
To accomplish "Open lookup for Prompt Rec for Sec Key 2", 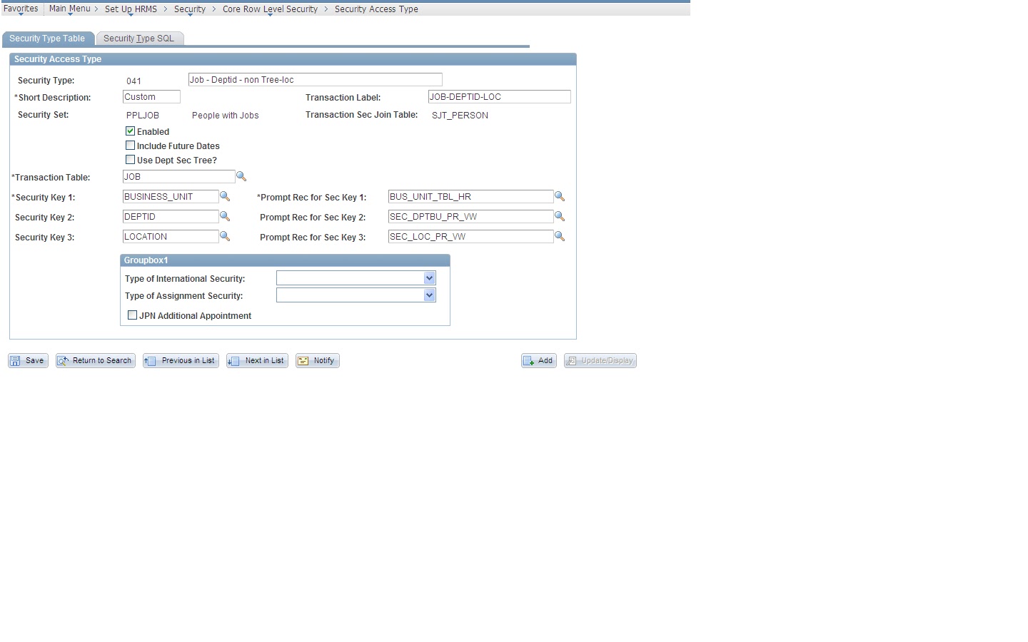I will [560, 216].
